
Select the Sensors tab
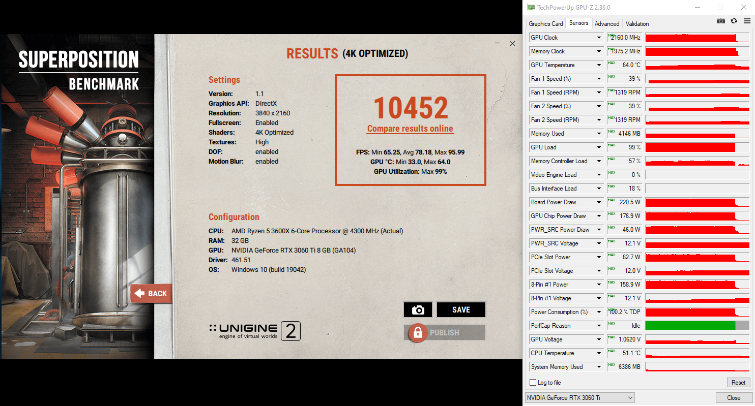579,23
